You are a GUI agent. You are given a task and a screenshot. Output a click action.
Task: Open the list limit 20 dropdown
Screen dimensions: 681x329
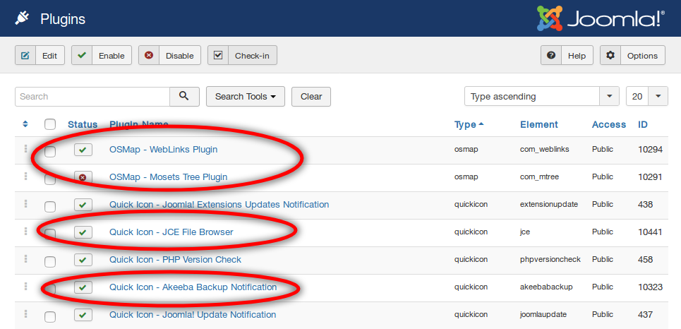point(646,97)
